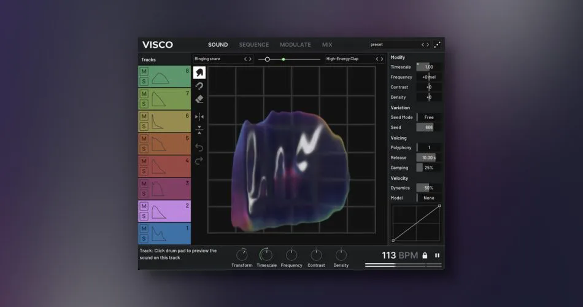Screen dimensions: 583x307
Task: Mute track 5
Action: 144,139
